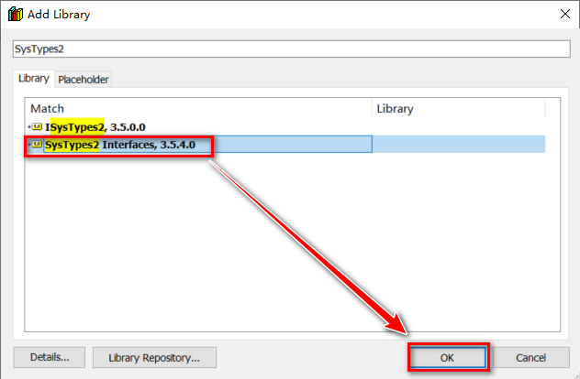The width and height of the screenshot is (580, 379).
Task: Switch to the Placeholder tab
Action: point(84,80)
